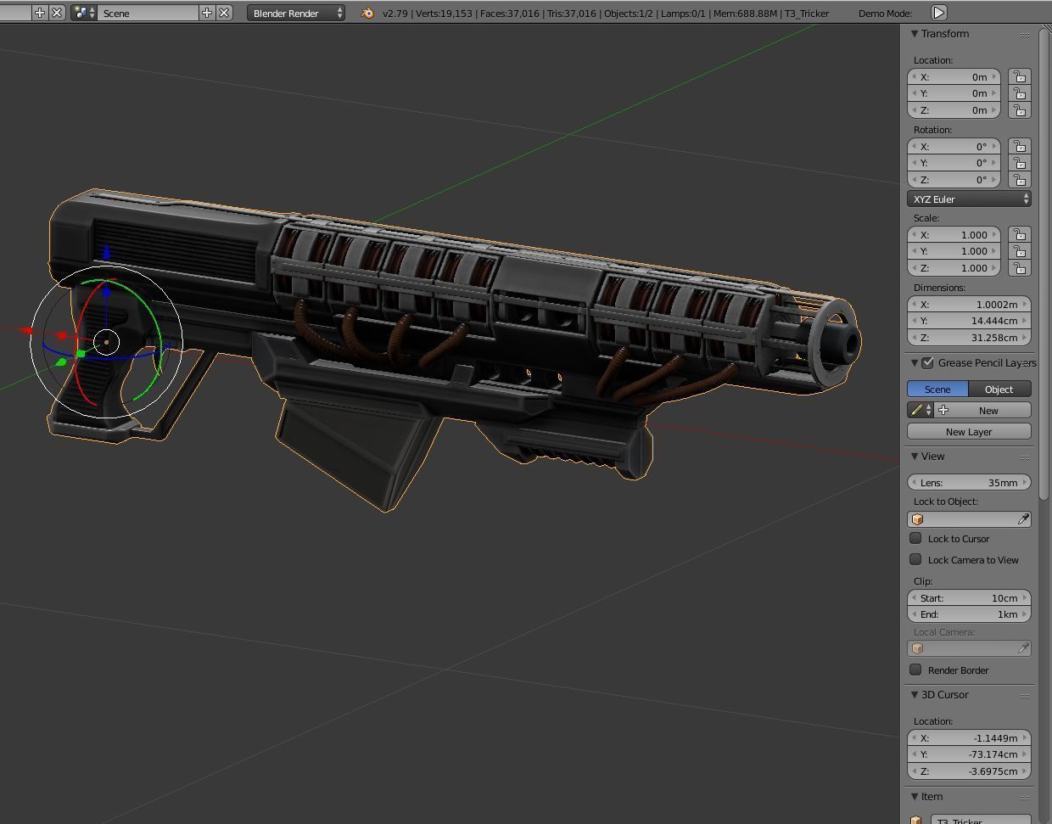The width and height of the screenshot is (1052, 824).
Task: Enable Lock Camera to View
Action: [915, 559]
